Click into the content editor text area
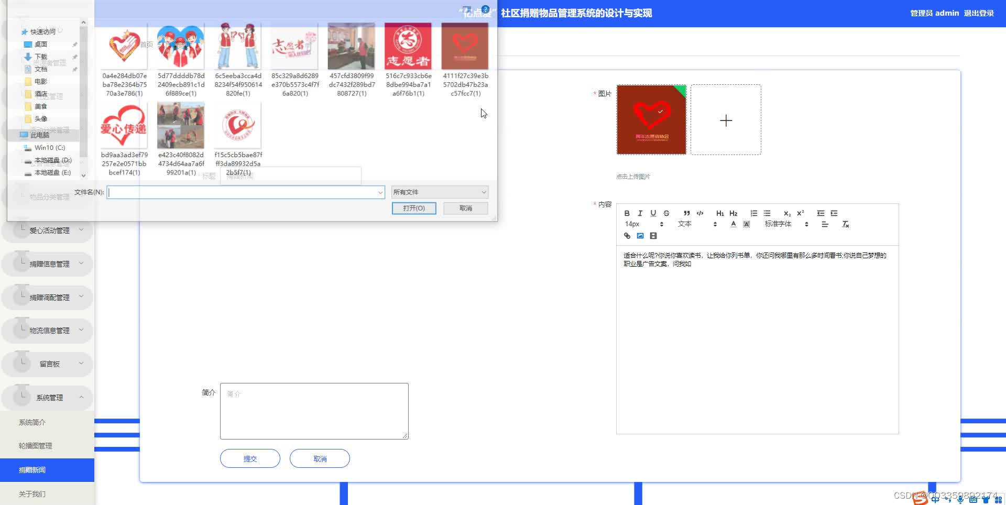The height and width of the screenshot is (505, 1006). (757, 339)
